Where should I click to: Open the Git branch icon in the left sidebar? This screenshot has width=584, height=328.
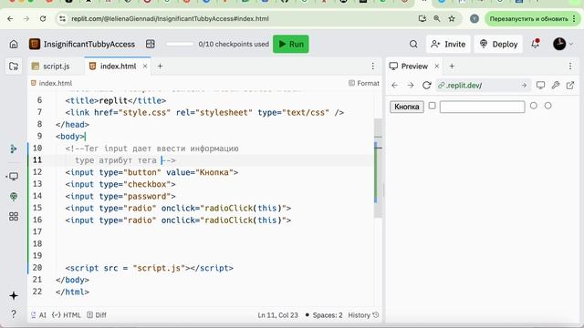(x=14, y=149)
